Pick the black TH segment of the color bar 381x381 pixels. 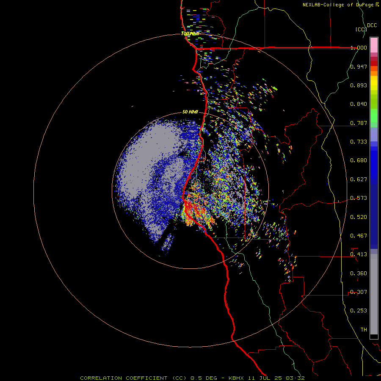pos(374,336)
